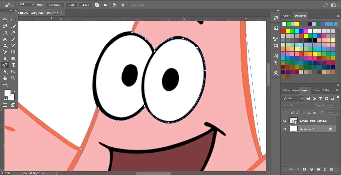Select the Zoom magnifier tool

(x=13, y=78)
